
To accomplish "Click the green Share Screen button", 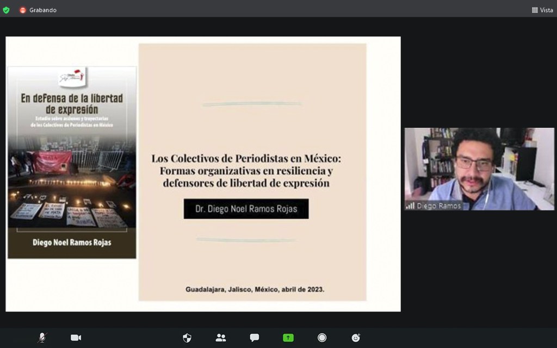I will (288, 338).
